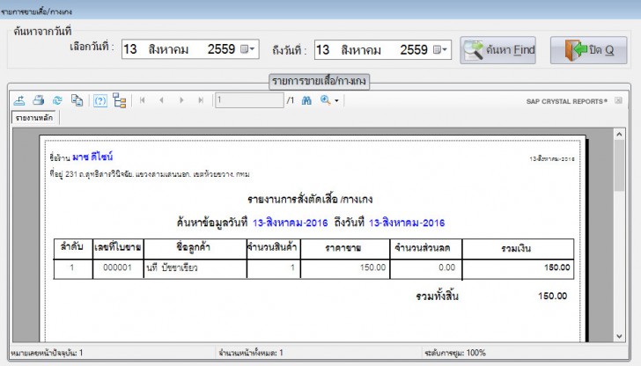The width and height of the screenshot is (641, 366).
Task: Click the page number input field
Action: [249, 100]
